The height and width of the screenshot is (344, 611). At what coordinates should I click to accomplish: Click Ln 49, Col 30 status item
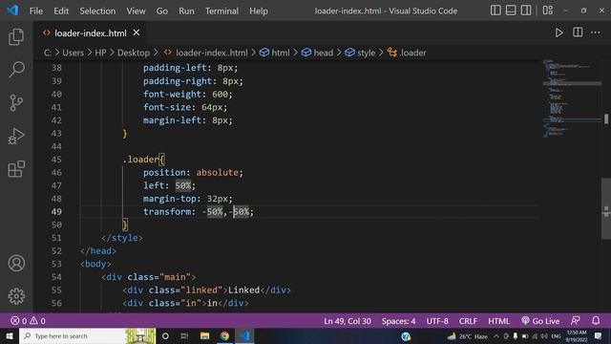pyautogui.click(x=348, y=321)
